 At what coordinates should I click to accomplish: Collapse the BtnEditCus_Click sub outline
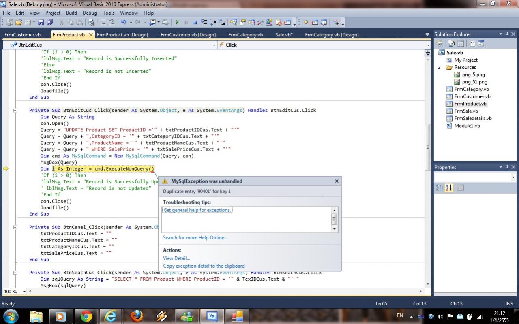click(15, 110)
